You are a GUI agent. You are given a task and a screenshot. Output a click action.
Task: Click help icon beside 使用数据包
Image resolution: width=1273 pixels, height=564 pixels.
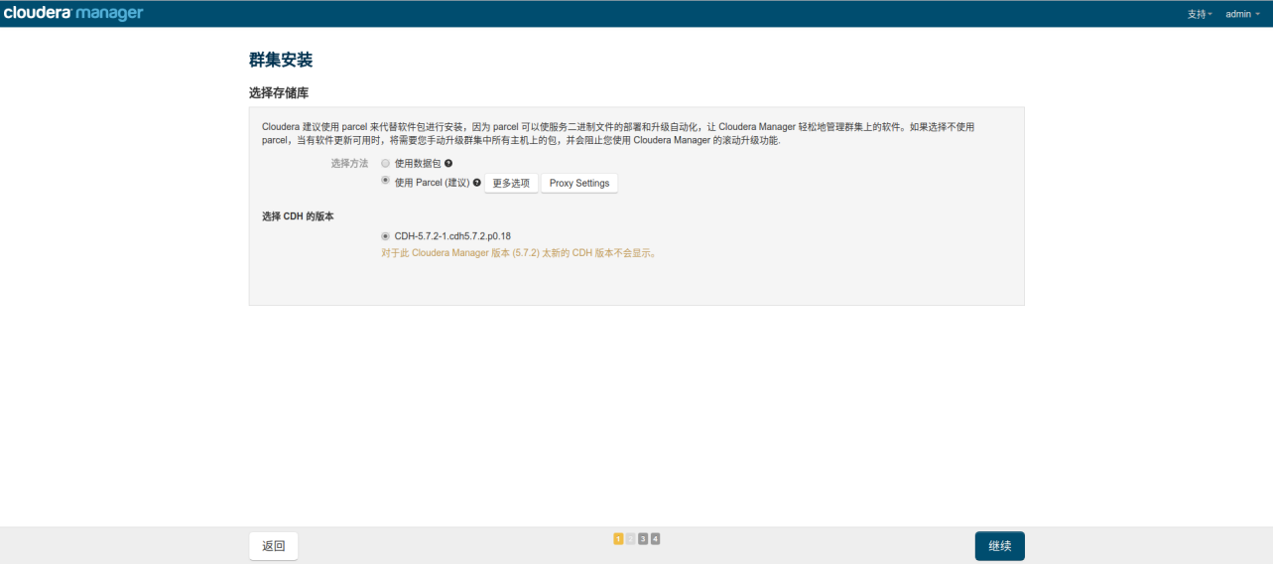coord(448,163)
